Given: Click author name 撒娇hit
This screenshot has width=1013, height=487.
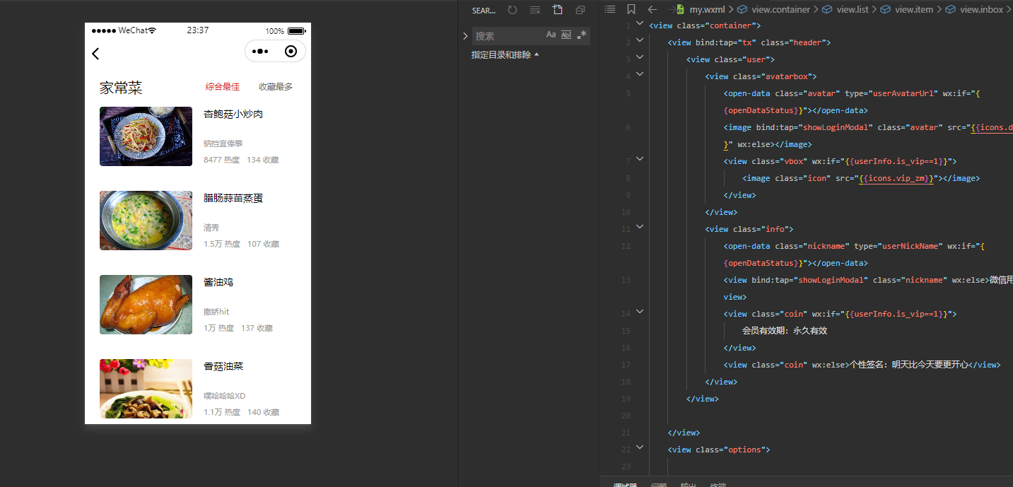Looking at the screenshot, I should coord(216,312).
